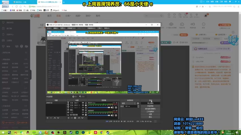The image size is (241, 135).
Task: Open the Windows Start button on the taskbar
Action: coord(3,132)
